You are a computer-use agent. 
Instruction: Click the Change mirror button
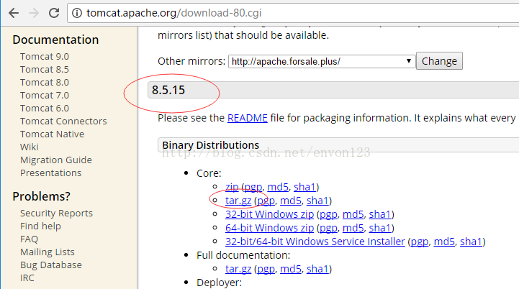click(x=439, y=61)
